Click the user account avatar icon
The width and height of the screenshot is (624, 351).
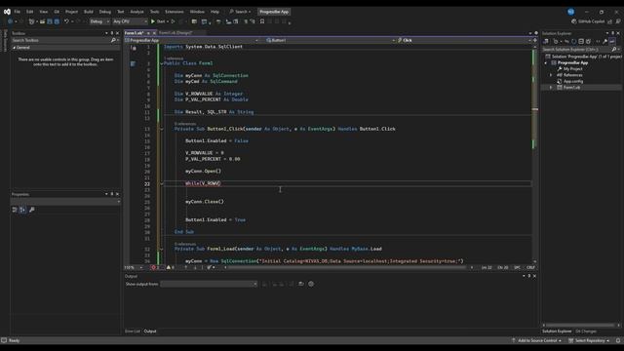[570, 12]
